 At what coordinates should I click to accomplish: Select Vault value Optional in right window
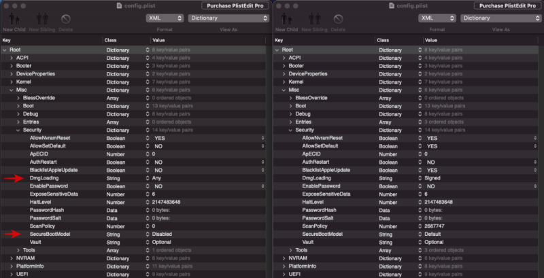(434, 242)
